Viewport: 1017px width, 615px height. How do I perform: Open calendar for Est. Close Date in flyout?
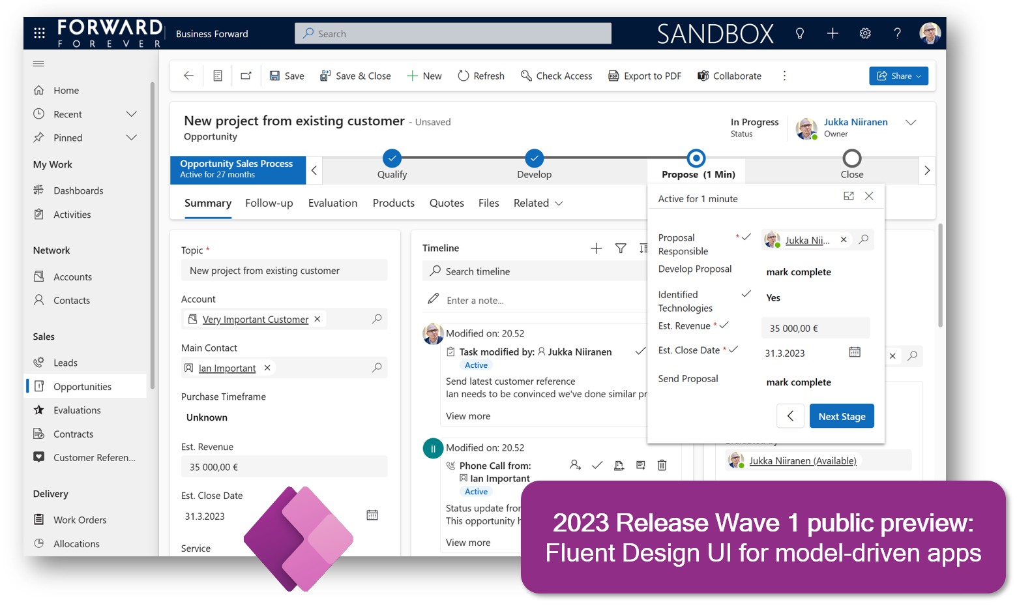click(x=855, y=352)
